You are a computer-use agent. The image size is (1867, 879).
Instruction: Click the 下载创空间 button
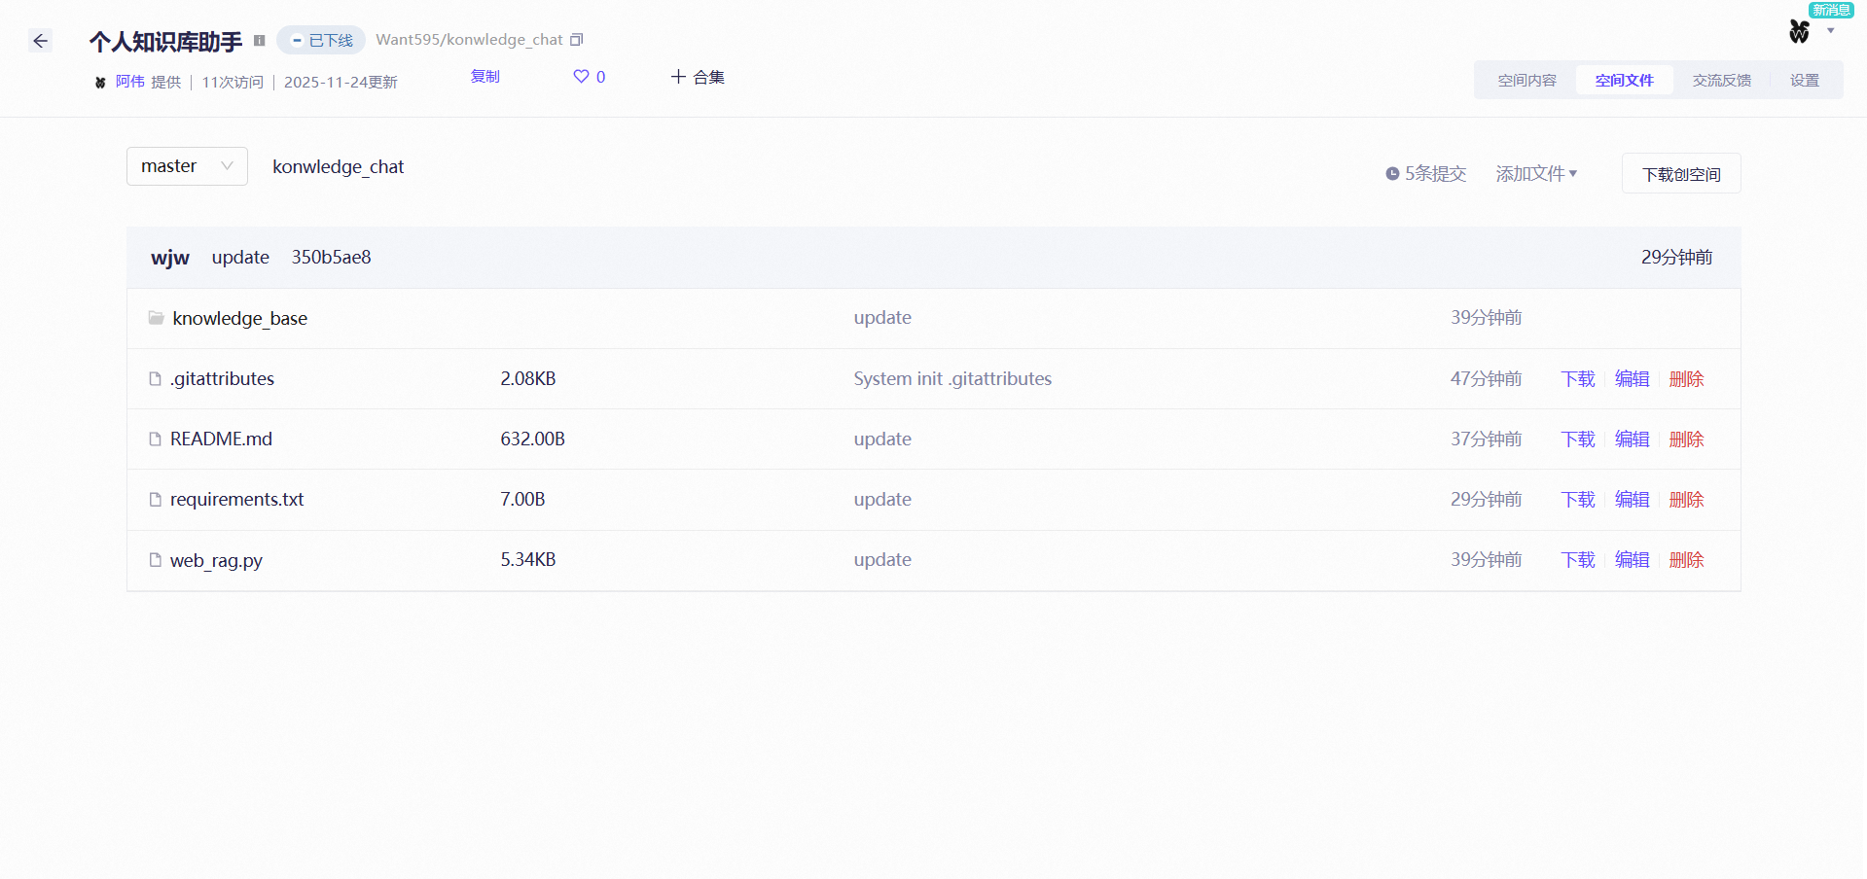tap(1680, 173)
